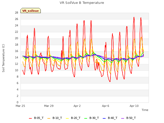Click the Apr 2 x-axis tick label
The image size is (164, 123).
pos(77,106)
